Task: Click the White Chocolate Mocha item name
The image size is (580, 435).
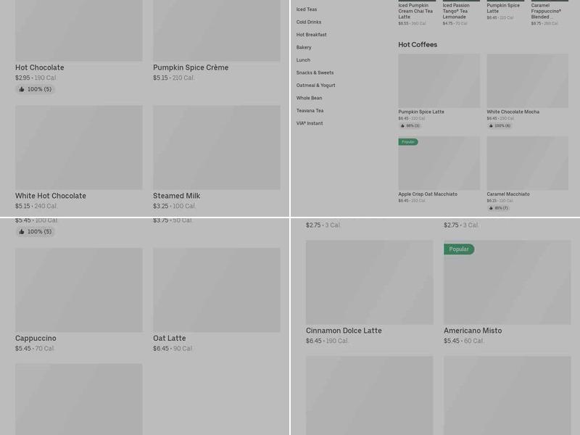Action: coord(513,112)
